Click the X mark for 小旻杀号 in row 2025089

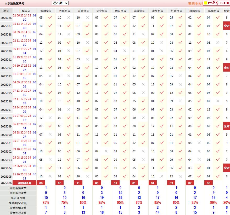162,43
